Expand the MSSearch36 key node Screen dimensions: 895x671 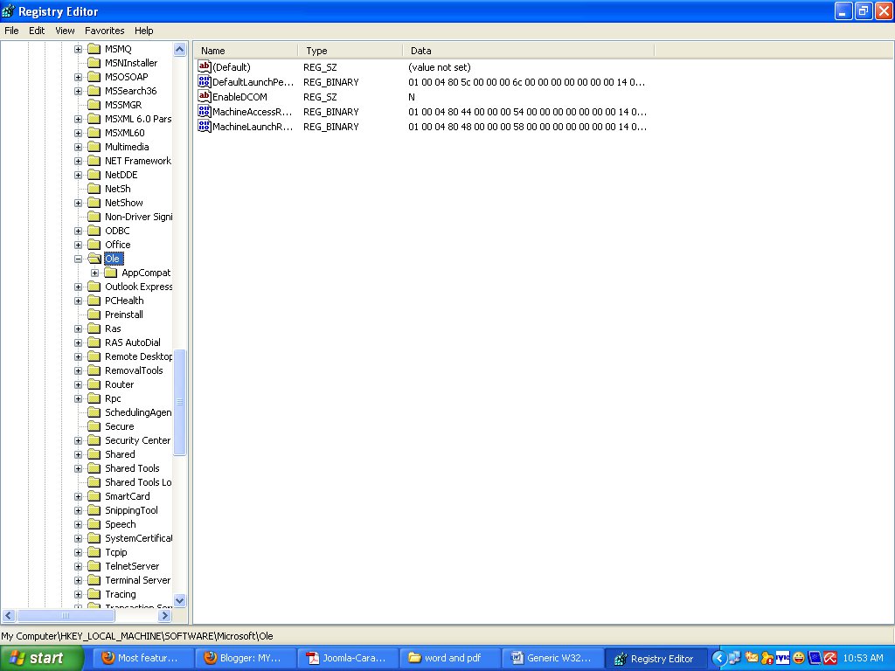point(78,91)
